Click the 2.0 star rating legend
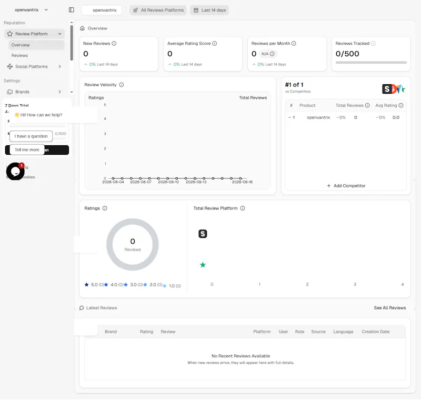 (153, 285)
